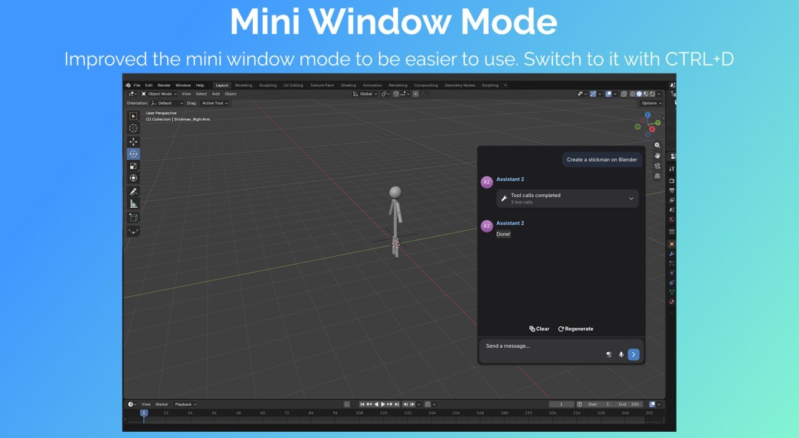Open the Render properties tab icon
This screenshot has width=799, height=438.
[672, 180]
